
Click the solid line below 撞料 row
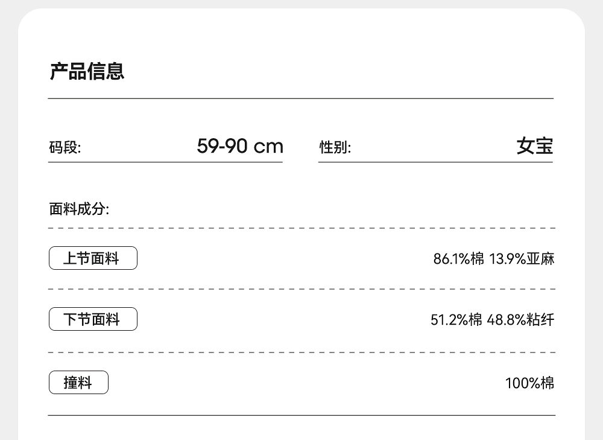click(x=301, y=415)
